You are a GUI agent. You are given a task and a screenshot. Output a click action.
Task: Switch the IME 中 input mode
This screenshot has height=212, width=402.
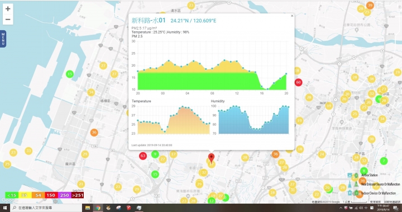[x=366, y=208]
